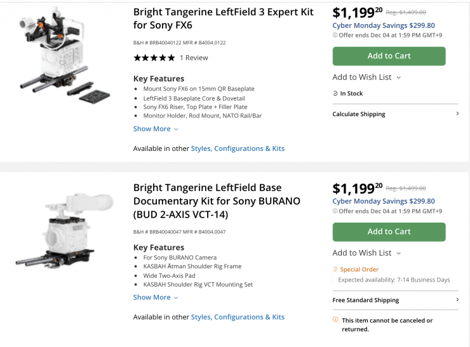Viewport: 470px width, 347px height.
Task: Click the Sony BURANO kit product image
Action: [x=70, y=236]
